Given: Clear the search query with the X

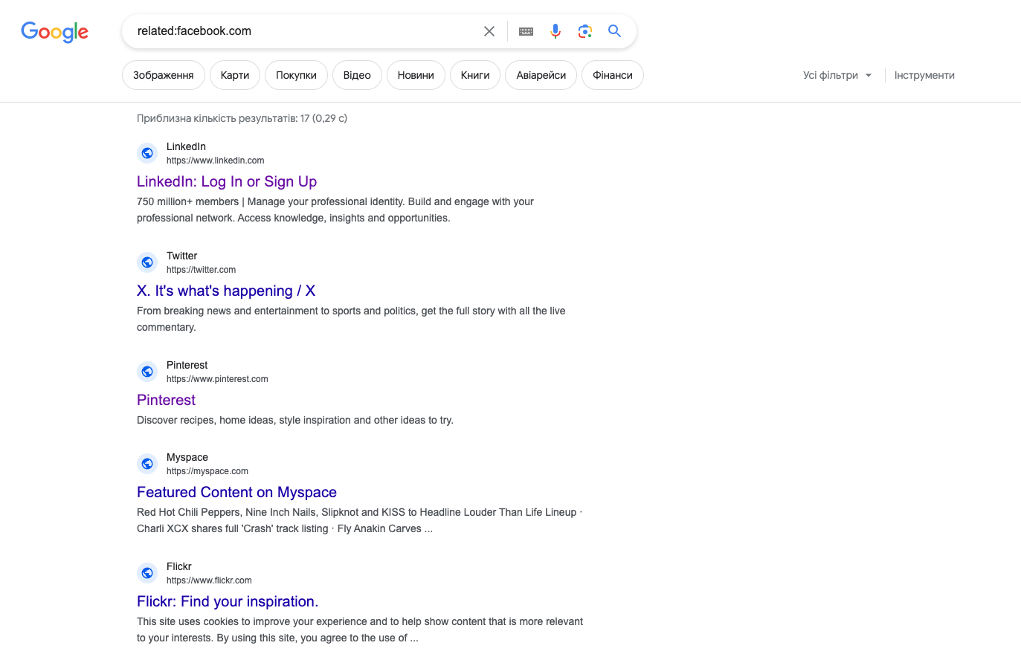Looking at the screenshot, I should (x=489, y=31).
